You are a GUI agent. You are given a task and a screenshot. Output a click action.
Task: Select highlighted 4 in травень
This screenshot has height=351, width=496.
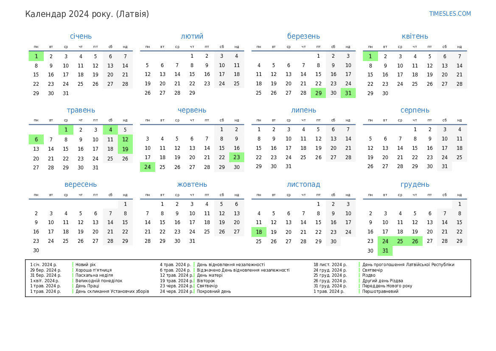[x=110, y=130]
